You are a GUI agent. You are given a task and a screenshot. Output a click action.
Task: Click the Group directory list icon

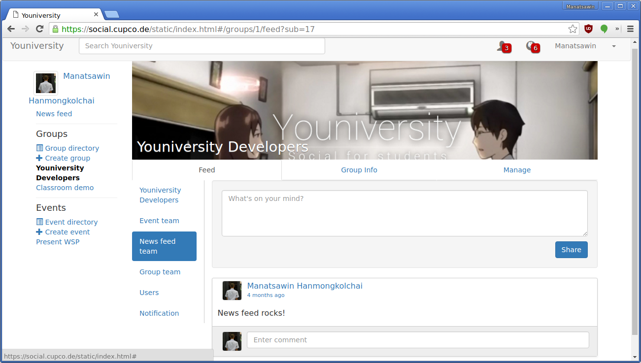[x=39, y=148]
